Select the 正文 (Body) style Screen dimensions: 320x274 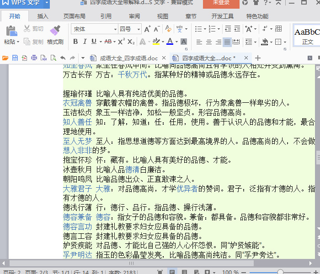tap(307, 36)
